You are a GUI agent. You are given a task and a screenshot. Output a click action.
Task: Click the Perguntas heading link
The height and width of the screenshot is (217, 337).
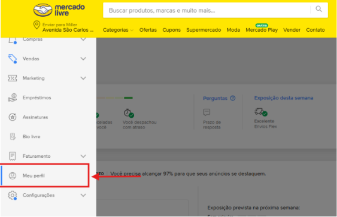(x=215, y=98)
